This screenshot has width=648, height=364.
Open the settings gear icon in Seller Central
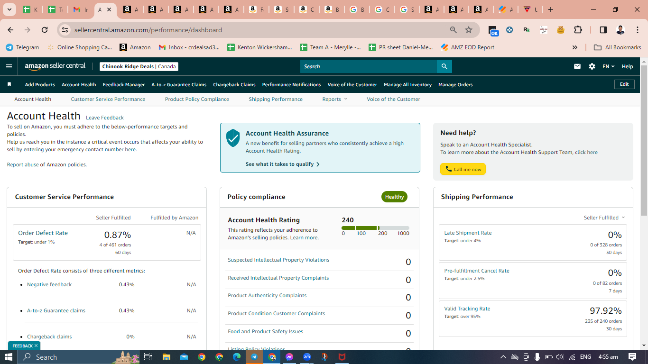(592, 66)
